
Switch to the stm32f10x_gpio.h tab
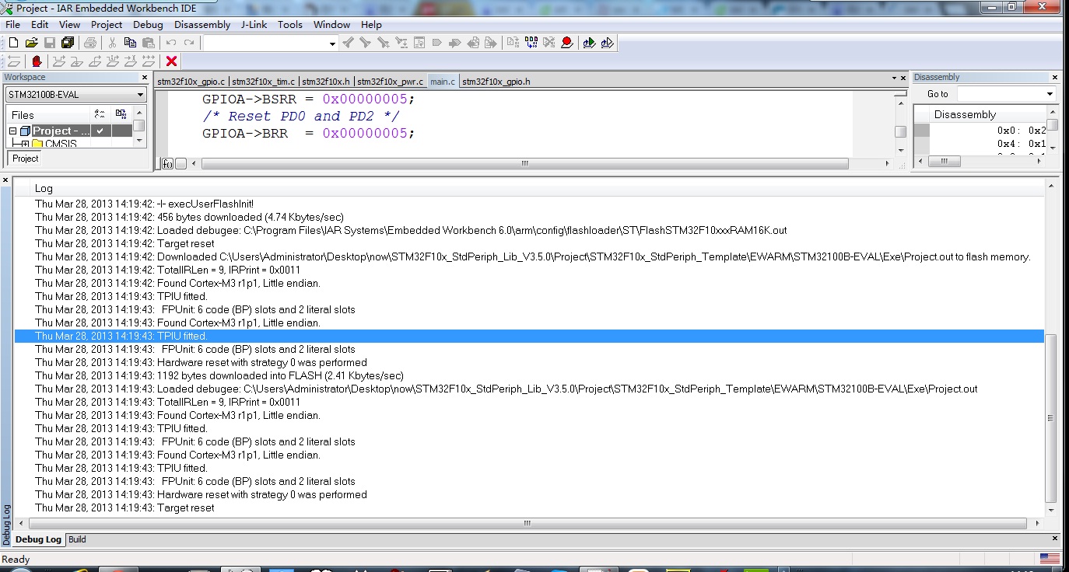pyautogui.click(x=496, y=82)
